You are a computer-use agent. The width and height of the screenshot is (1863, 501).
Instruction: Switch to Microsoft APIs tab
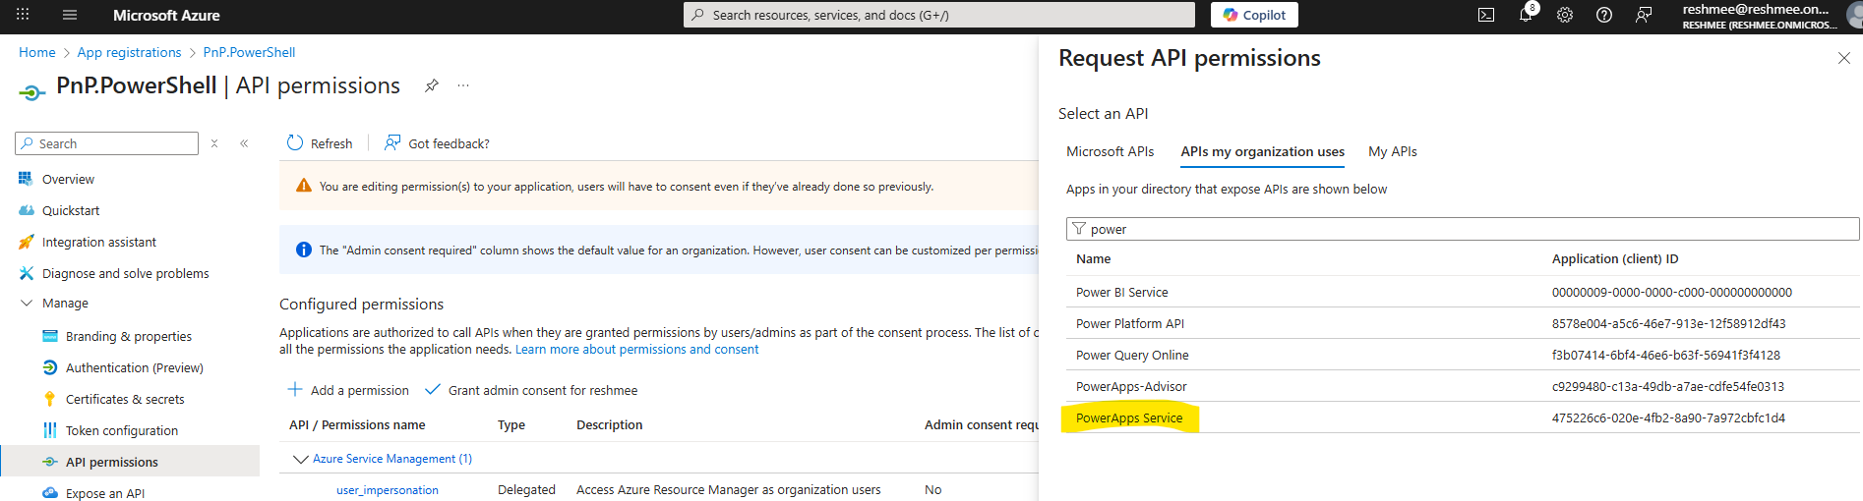click(1110, 151)
